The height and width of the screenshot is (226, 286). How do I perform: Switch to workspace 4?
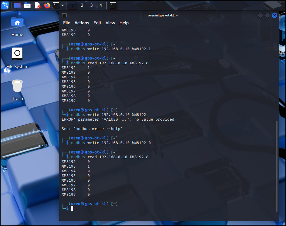pyautogui.click(x=101, y=5)
